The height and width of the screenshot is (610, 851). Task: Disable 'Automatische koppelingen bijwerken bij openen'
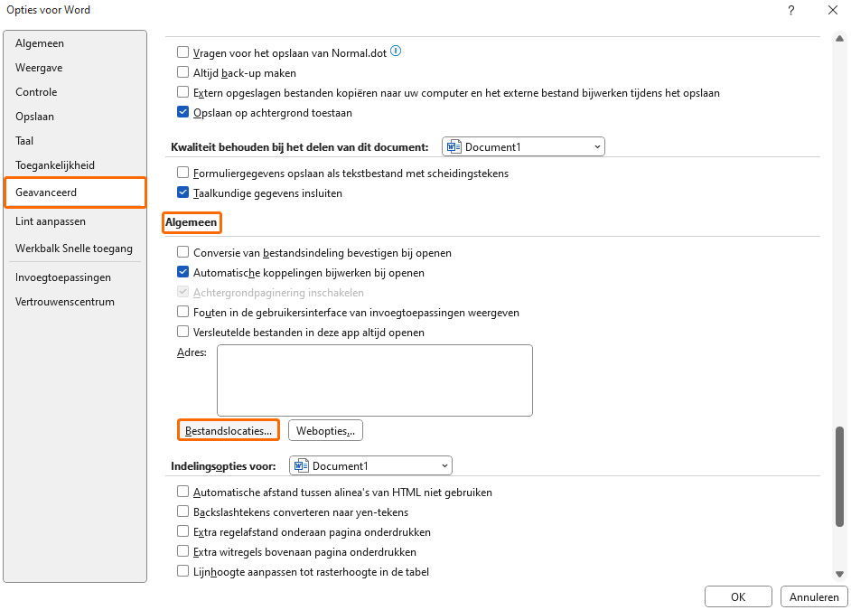182,272
